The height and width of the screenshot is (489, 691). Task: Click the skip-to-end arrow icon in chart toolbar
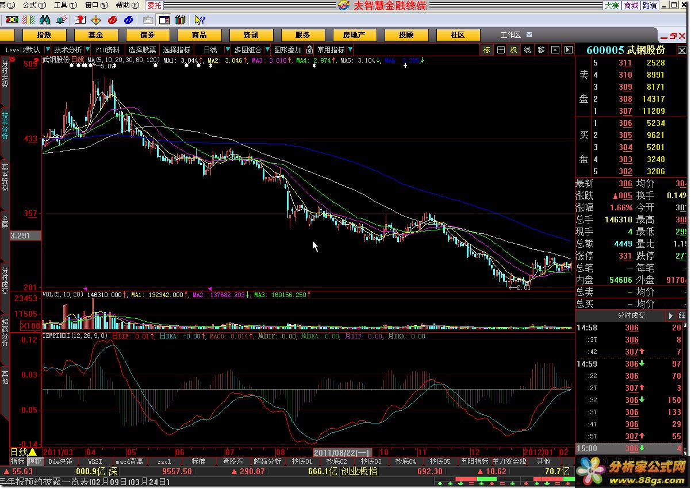click(568, 50)
